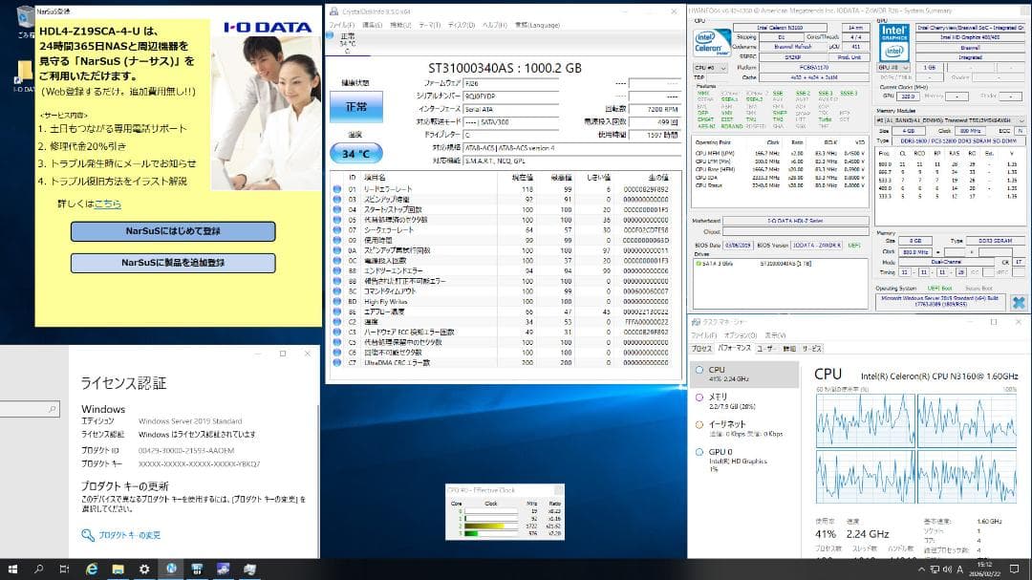Open File Explorer from the taskbar
This screenshot has height=580, width=1032.
tap(118, 569)
